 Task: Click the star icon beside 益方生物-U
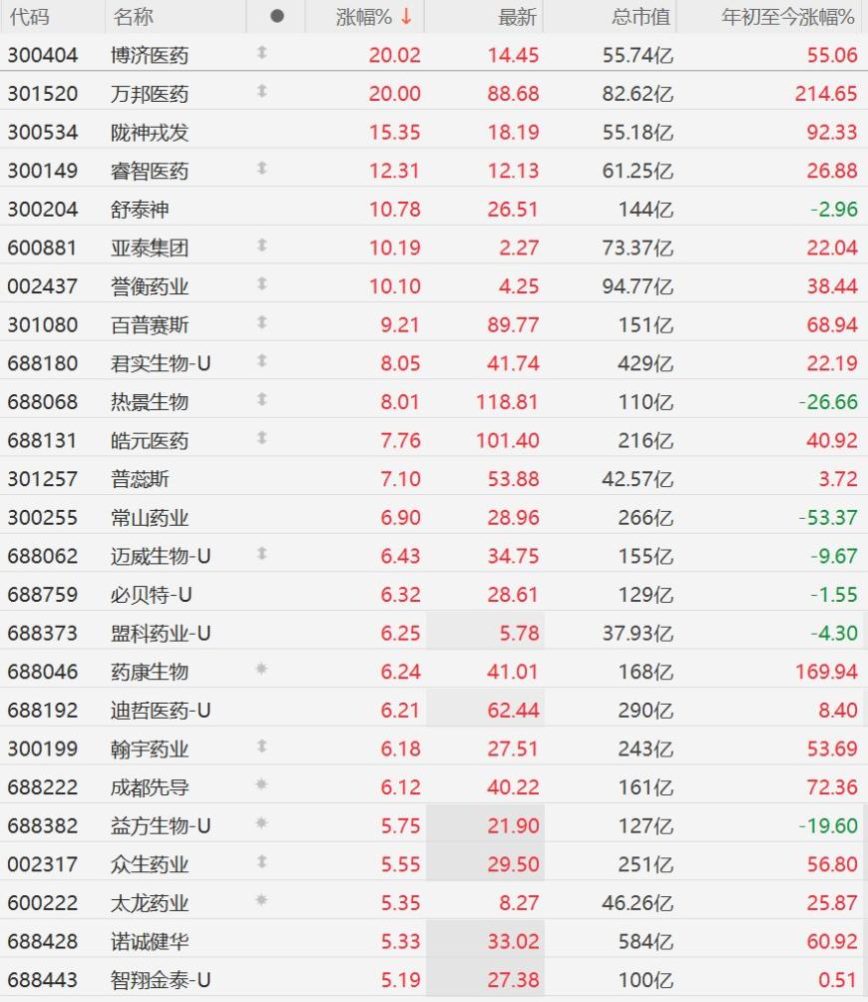(261, 823)
